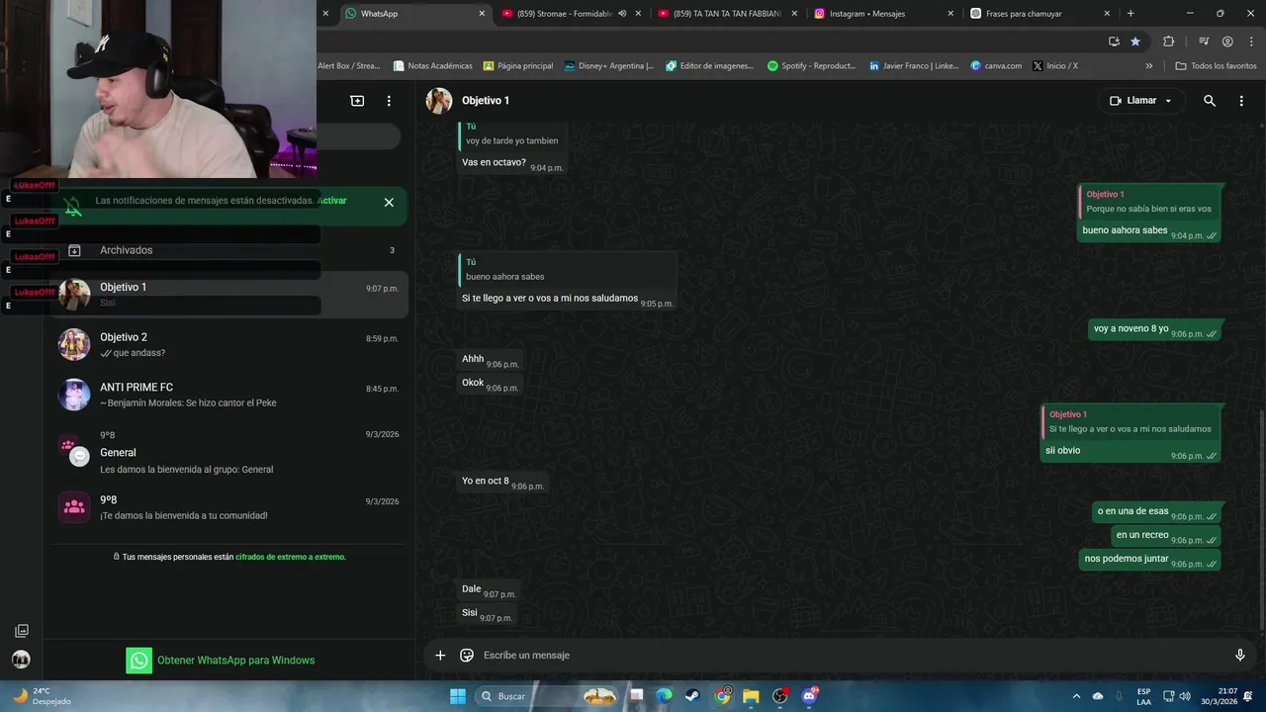Click Obtener WhatsApp para Windows
The height and width of the screenshot is (712, 1266).
(221, 660)
